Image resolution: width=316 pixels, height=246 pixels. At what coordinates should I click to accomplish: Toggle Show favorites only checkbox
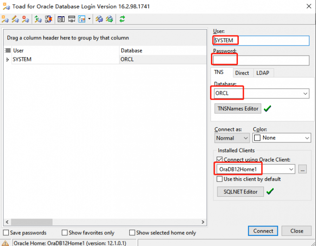65,233
